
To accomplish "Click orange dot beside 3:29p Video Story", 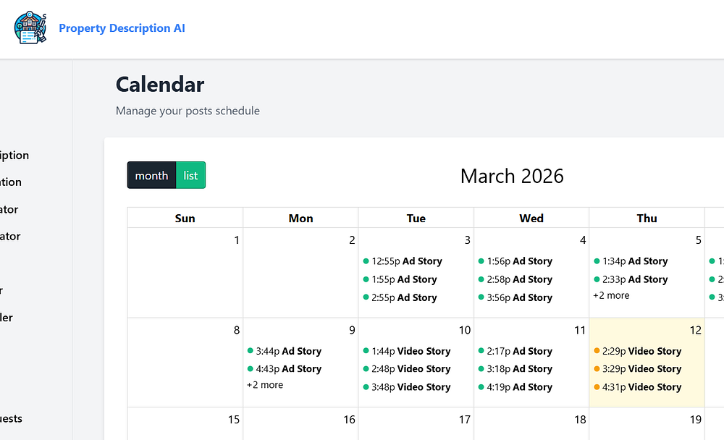I will 597,369.
